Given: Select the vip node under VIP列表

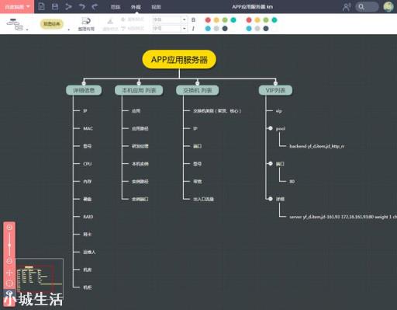Looking at the screenshot, I should tap(278, 111).
